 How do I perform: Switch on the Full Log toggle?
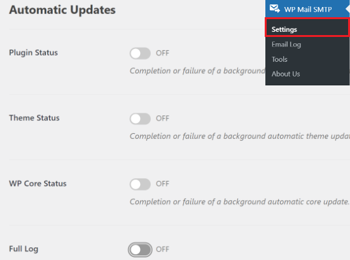tap(140, 250)
